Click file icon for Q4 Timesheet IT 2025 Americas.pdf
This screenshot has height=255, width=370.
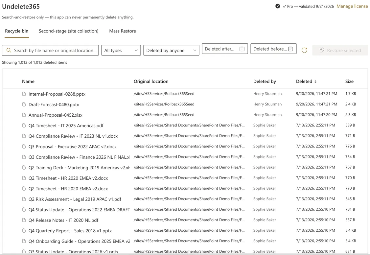(x=24, y=125)
